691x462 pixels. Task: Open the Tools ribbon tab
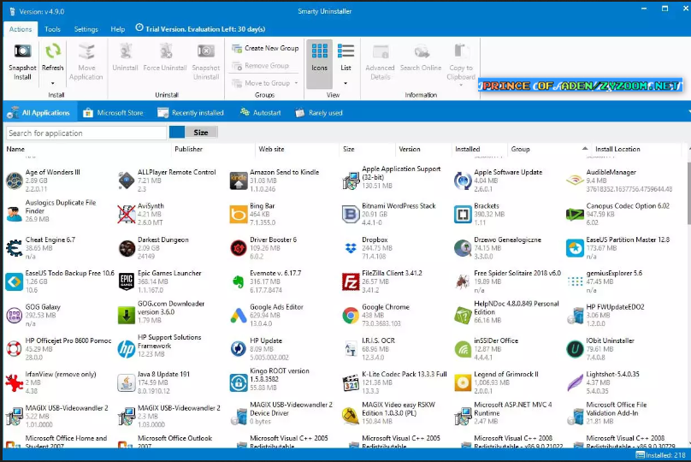(52, 29)
